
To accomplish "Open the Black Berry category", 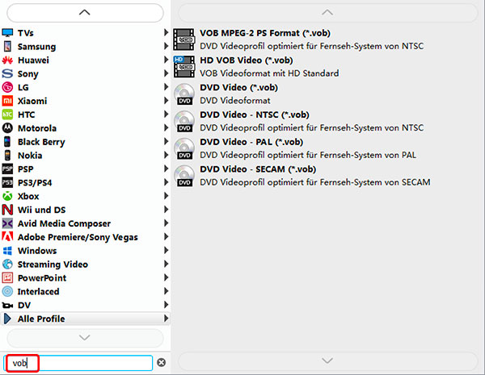I will coord(85,142).
